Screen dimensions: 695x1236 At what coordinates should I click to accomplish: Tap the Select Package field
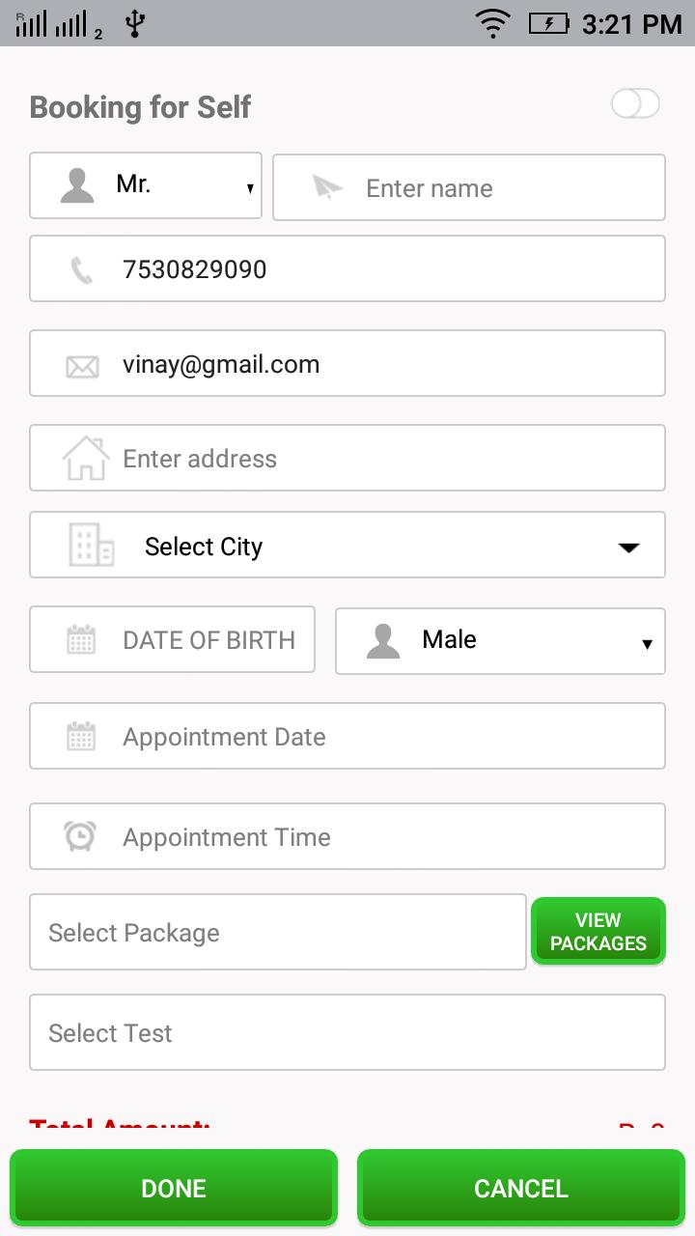(278, 932)
